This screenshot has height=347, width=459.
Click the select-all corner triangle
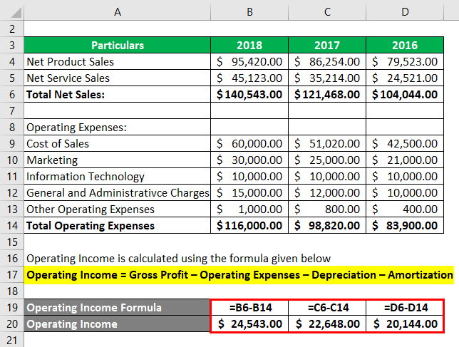click(x=16, y=13)
